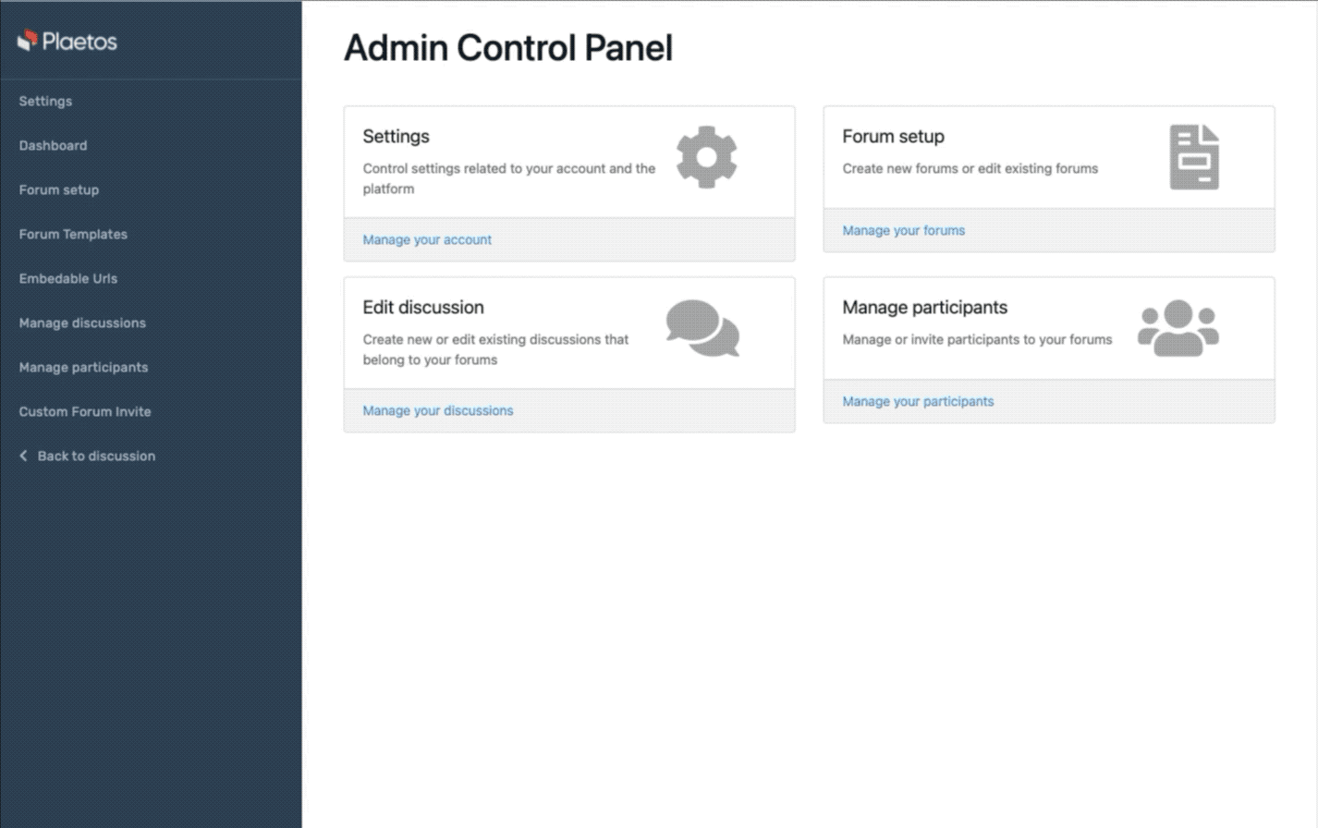Visit the Manage your participants link
This screenshot has width=1318, height=828.
coord(918,402)
